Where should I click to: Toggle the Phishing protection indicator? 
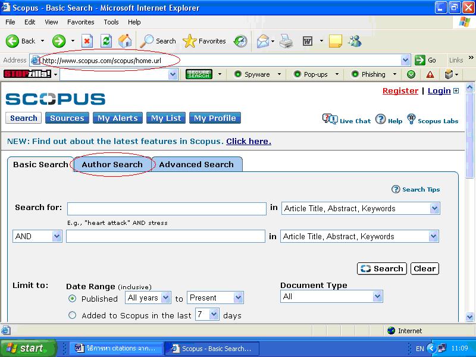pyautogui.click(x=355, y=74)
